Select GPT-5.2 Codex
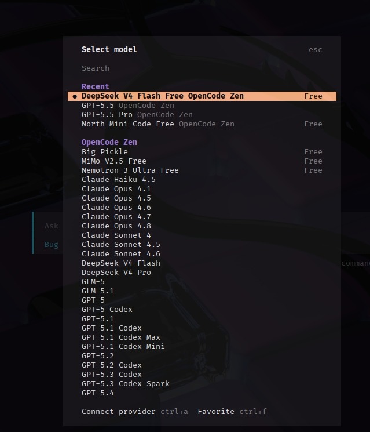Viewport: 370px width, 432px height. pos(202,365)
